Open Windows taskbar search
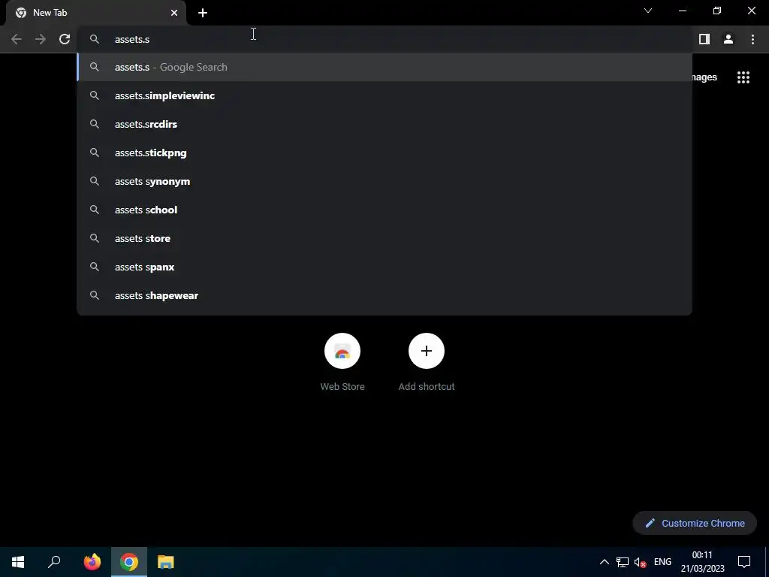This screenshot has width=769, height=577. (x=54, y=562)
